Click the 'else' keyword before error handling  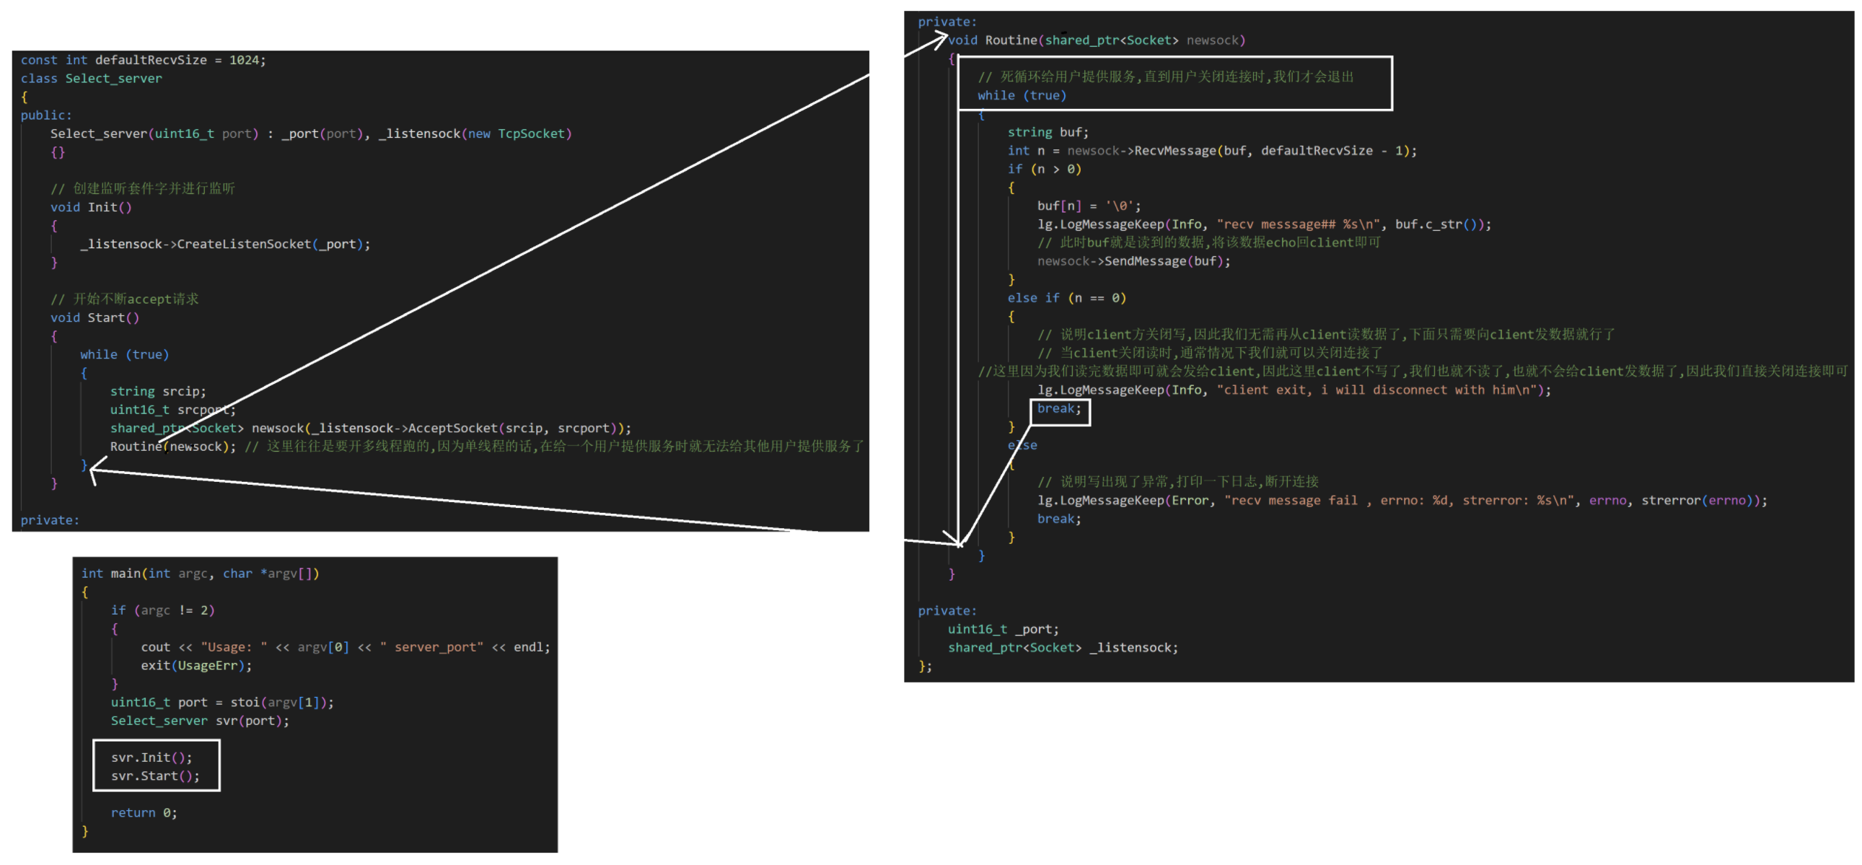click(x=1022, y=446)
